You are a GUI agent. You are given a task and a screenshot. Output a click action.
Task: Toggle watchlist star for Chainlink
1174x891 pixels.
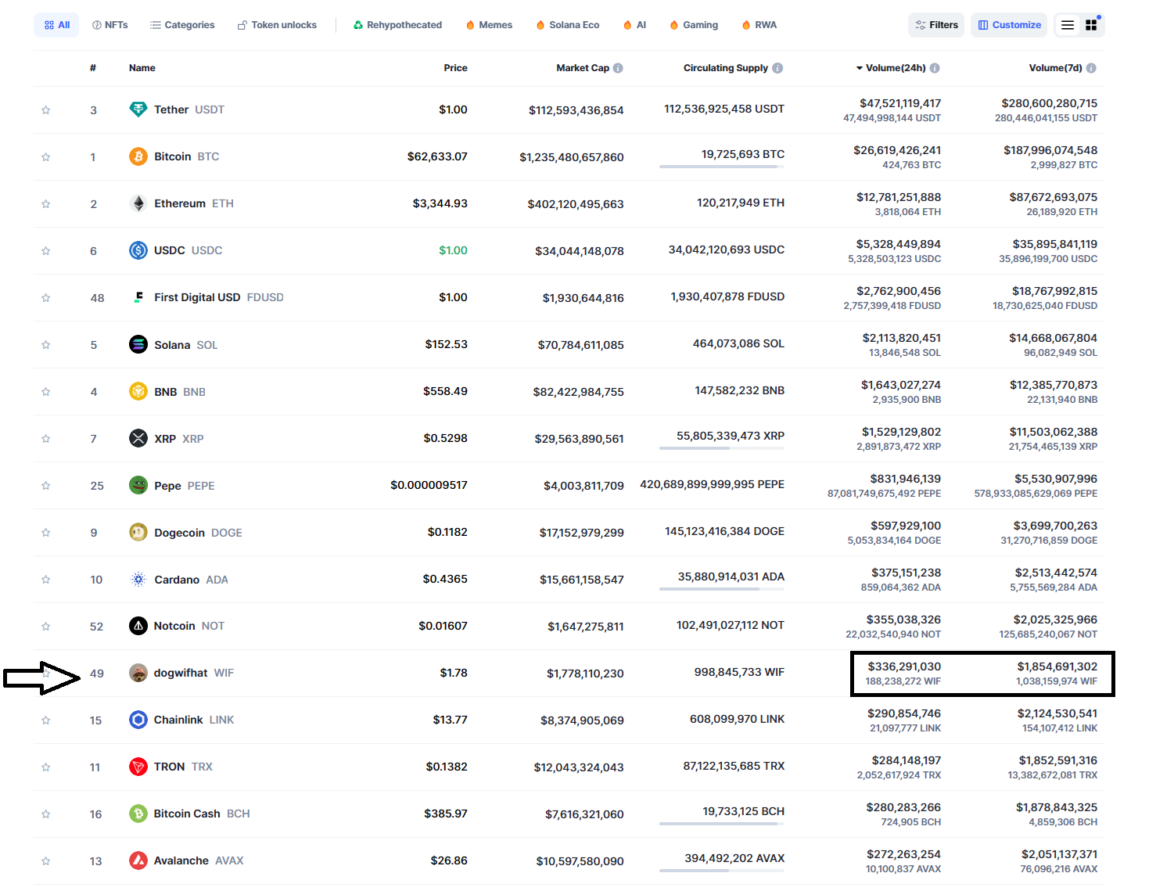tap(45, 720)
